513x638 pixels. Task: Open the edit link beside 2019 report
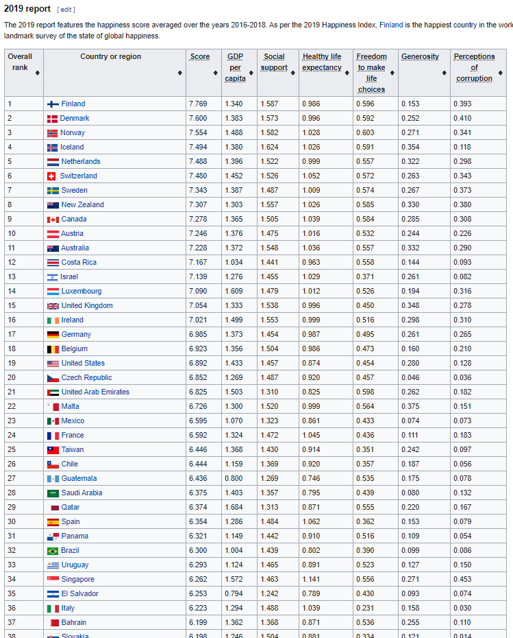[66, 10]
